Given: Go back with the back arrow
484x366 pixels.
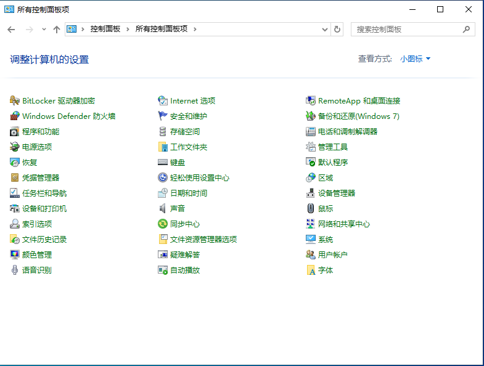Looking at the screenshot, I should (11, 30).
